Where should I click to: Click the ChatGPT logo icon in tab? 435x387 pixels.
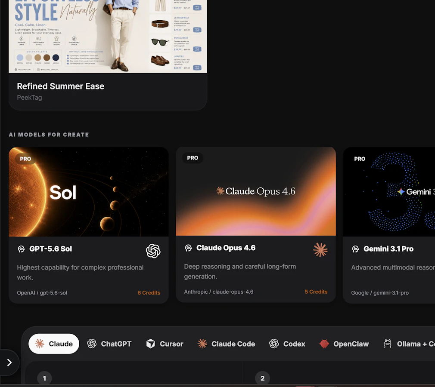[x=92, y=344]
